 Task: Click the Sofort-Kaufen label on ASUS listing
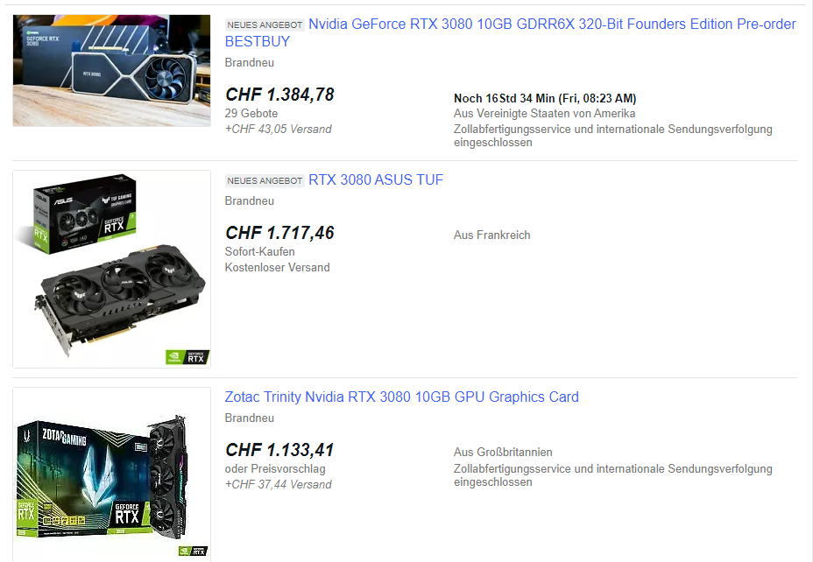pos(260,252)
